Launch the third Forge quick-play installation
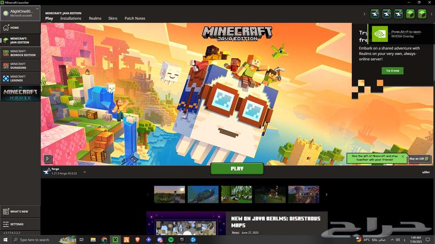The image size is (435, 244). coord(398,14)
